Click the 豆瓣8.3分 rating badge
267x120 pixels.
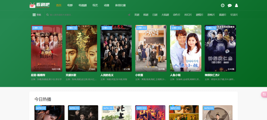[x=107, y=28]
